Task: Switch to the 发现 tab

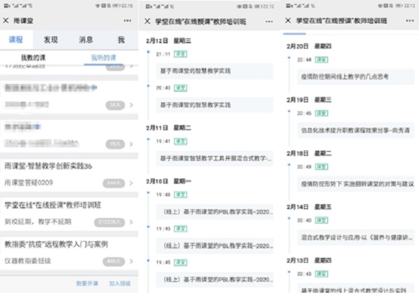Action: [x=51, y=40]
